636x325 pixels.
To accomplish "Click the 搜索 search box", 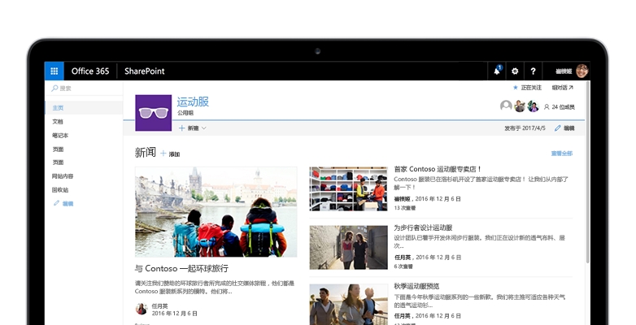I will coord(81,88).
